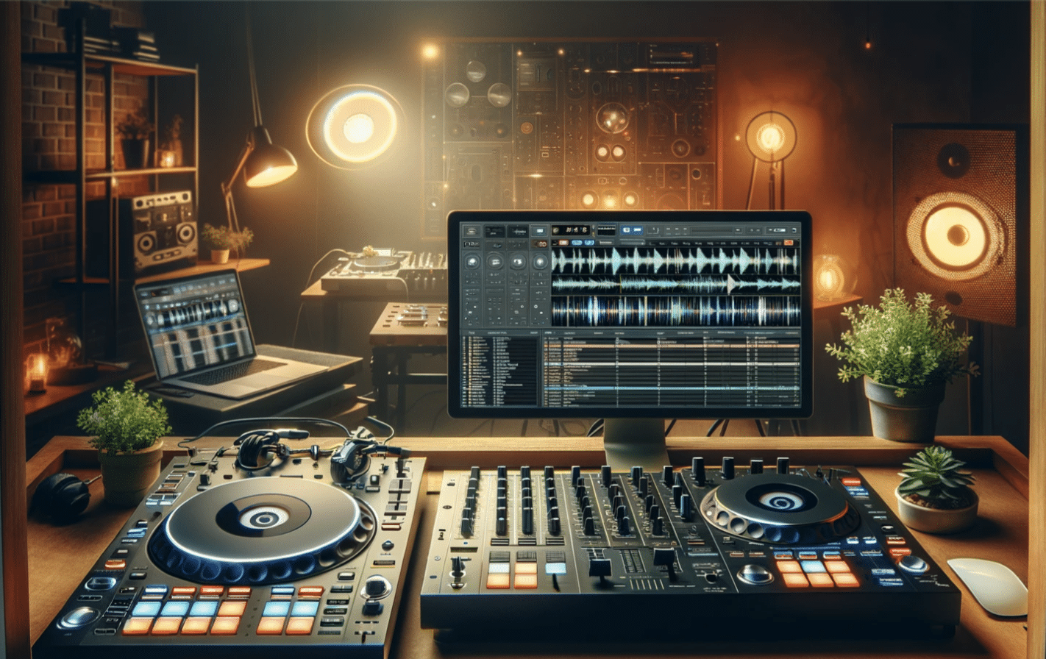Click the top waveform on the monitor
1046x659 pixels.
(x=675, y=261)
